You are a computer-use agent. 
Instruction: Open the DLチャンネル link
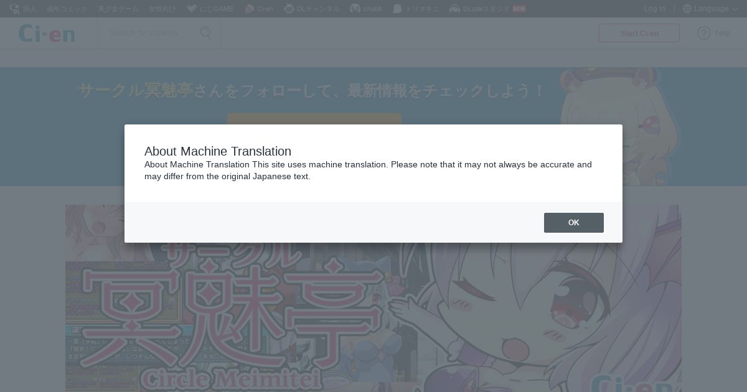(312, 9)
